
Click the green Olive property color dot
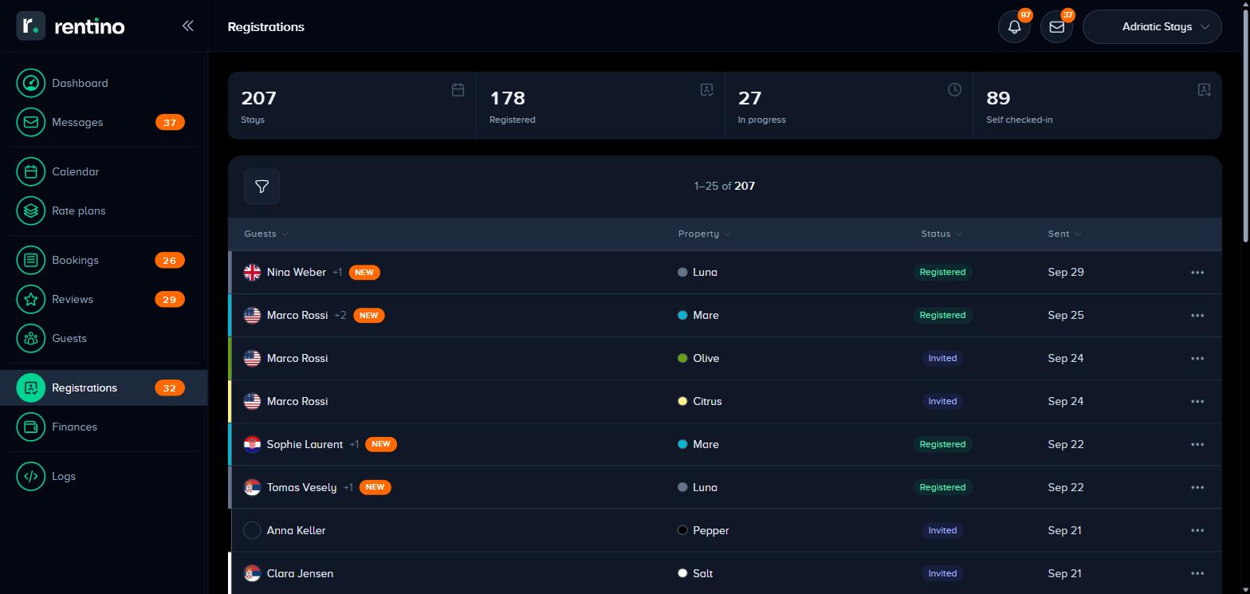(682, 358)
